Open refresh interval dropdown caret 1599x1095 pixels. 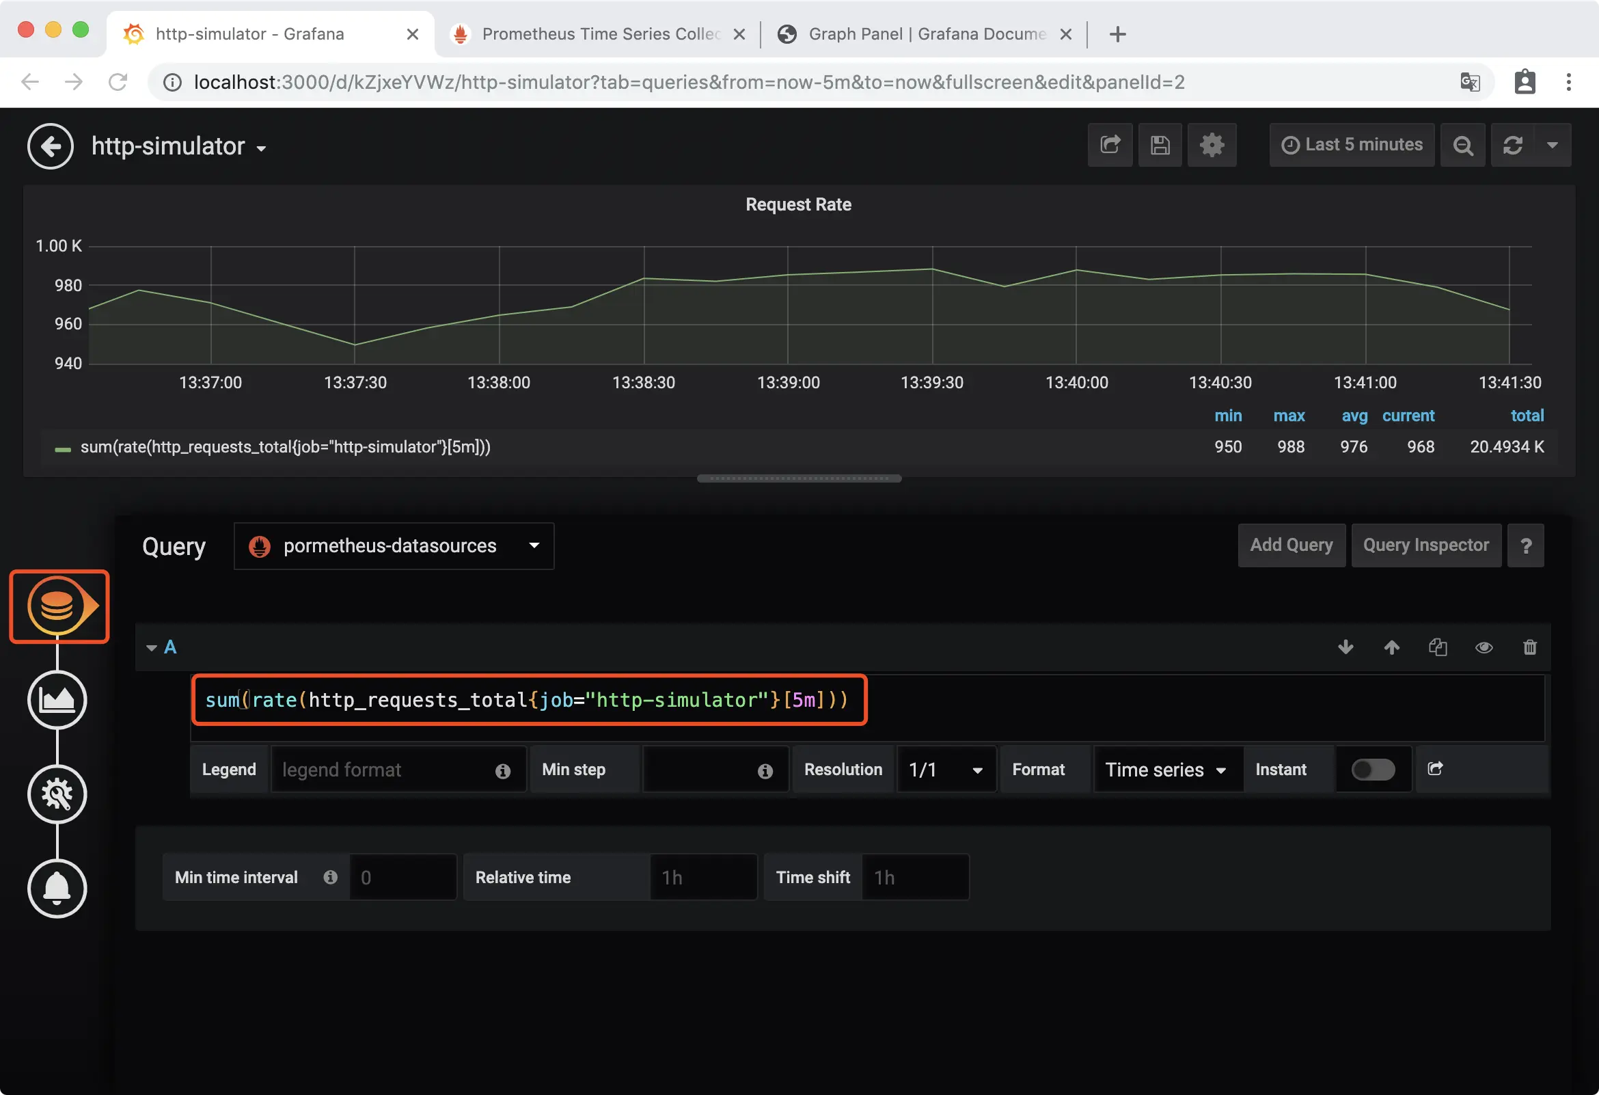1553,145
